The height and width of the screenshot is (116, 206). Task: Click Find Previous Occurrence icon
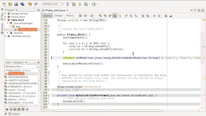click(x=105, y=16)
